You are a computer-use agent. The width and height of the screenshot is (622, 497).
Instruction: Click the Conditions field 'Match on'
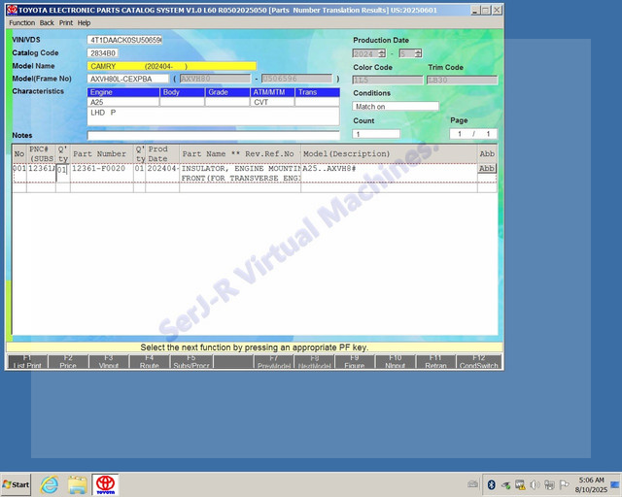(x=396, y=106)
